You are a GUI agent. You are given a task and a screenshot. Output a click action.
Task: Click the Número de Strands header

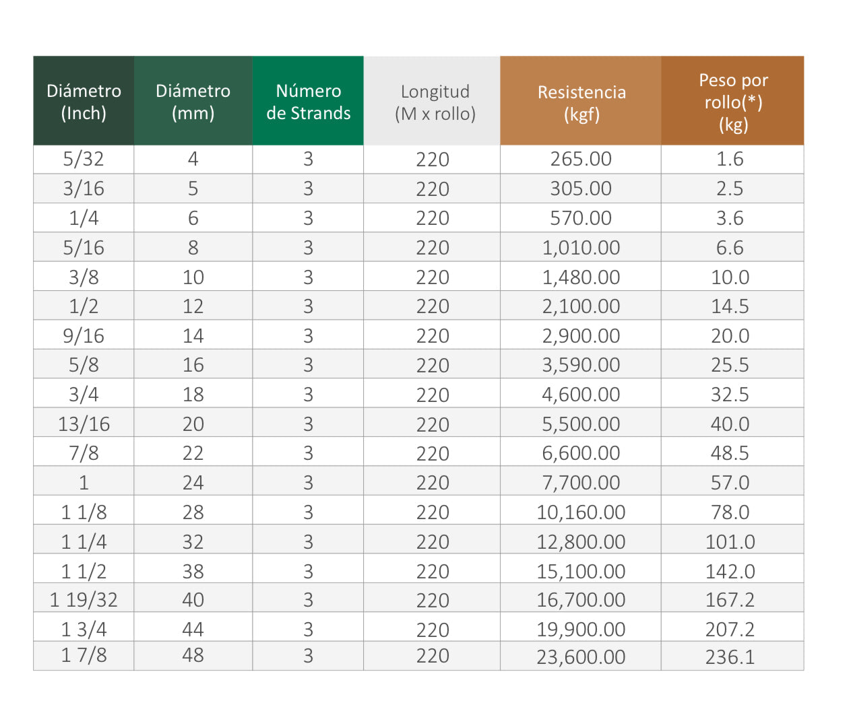click(308, 102)
